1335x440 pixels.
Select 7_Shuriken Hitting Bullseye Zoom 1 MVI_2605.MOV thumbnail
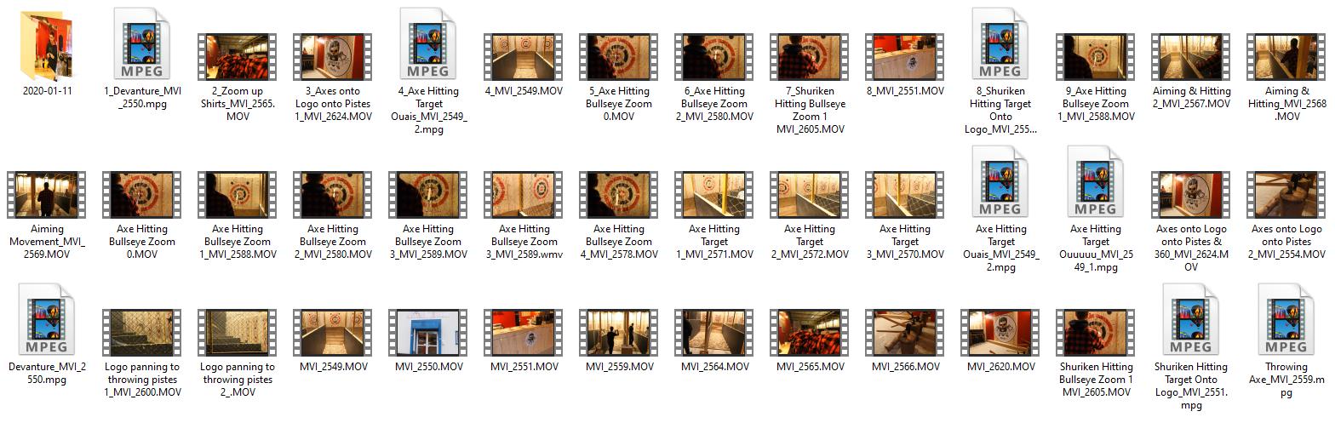tap(810, 57)
